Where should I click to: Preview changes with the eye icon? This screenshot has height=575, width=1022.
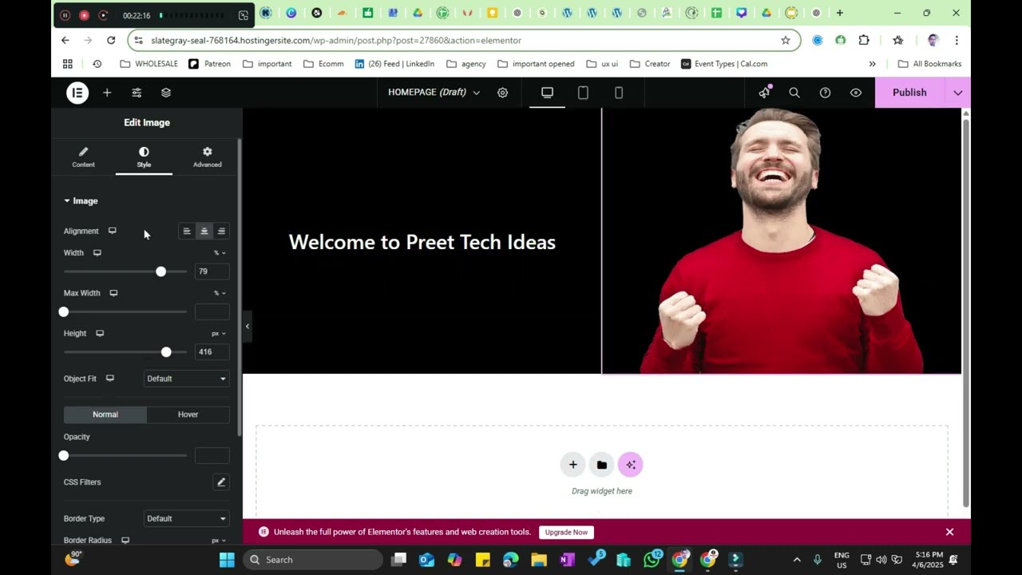856,93
